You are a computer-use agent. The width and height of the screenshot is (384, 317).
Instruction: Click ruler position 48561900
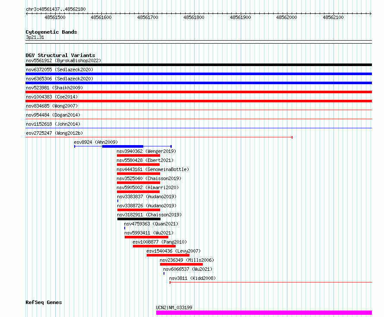tap(240, 17)
